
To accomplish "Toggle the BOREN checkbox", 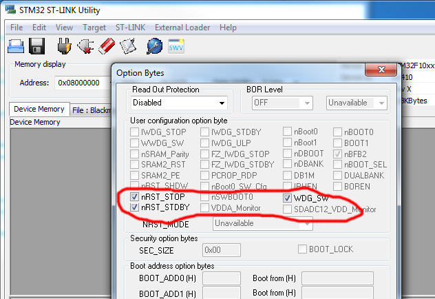I will click(x=337, y=186).
